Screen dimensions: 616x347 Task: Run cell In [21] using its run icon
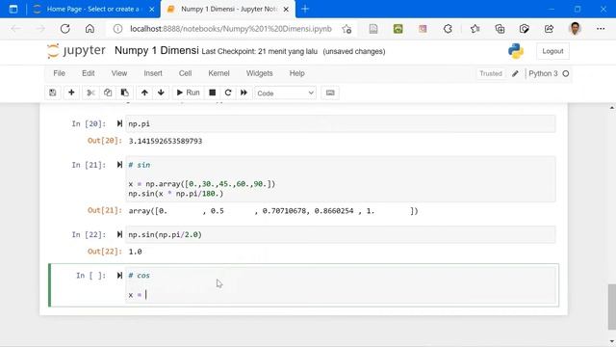click(x=119, y=165)
